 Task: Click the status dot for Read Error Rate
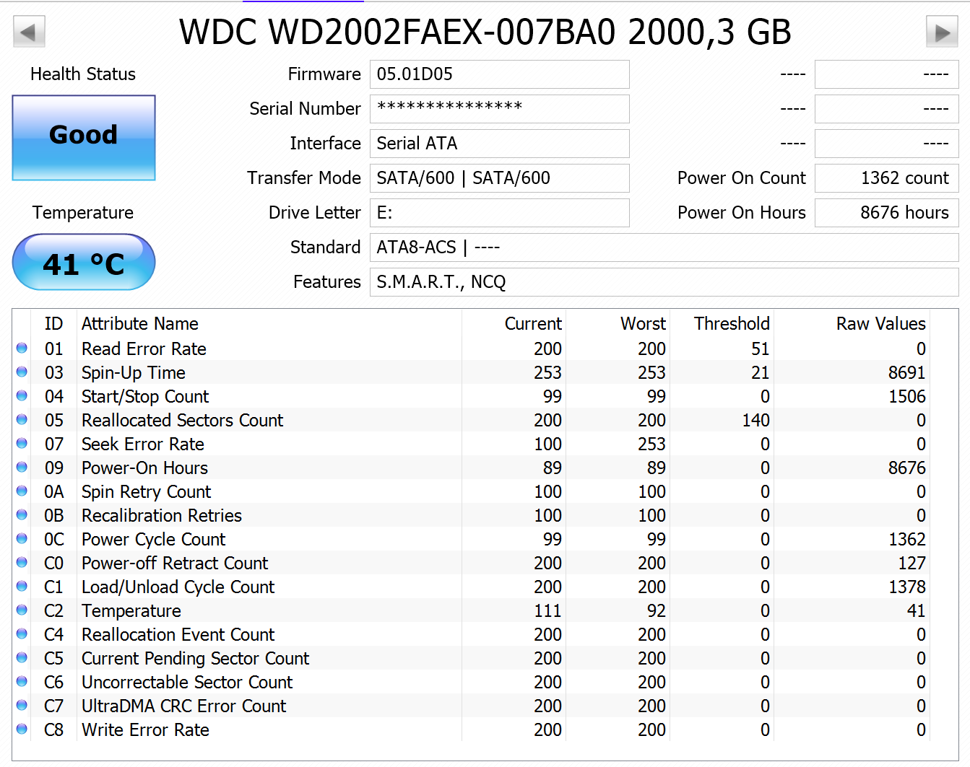[x=22, y=348]
